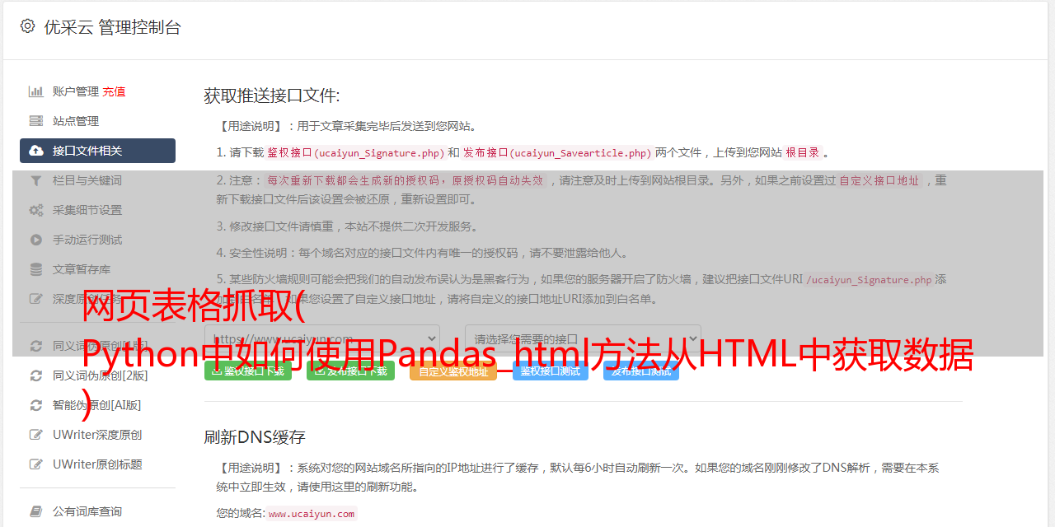Click the gears icon for 采集细节设置
This screenshot has height=527, width=1055.
[x=36, y=210]
